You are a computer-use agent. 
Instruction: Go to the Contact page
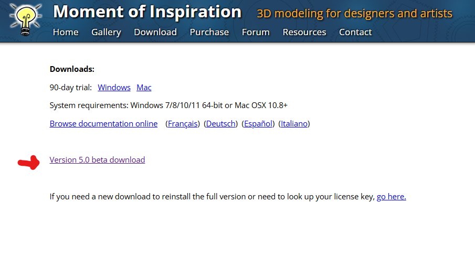tap(355, 32)
